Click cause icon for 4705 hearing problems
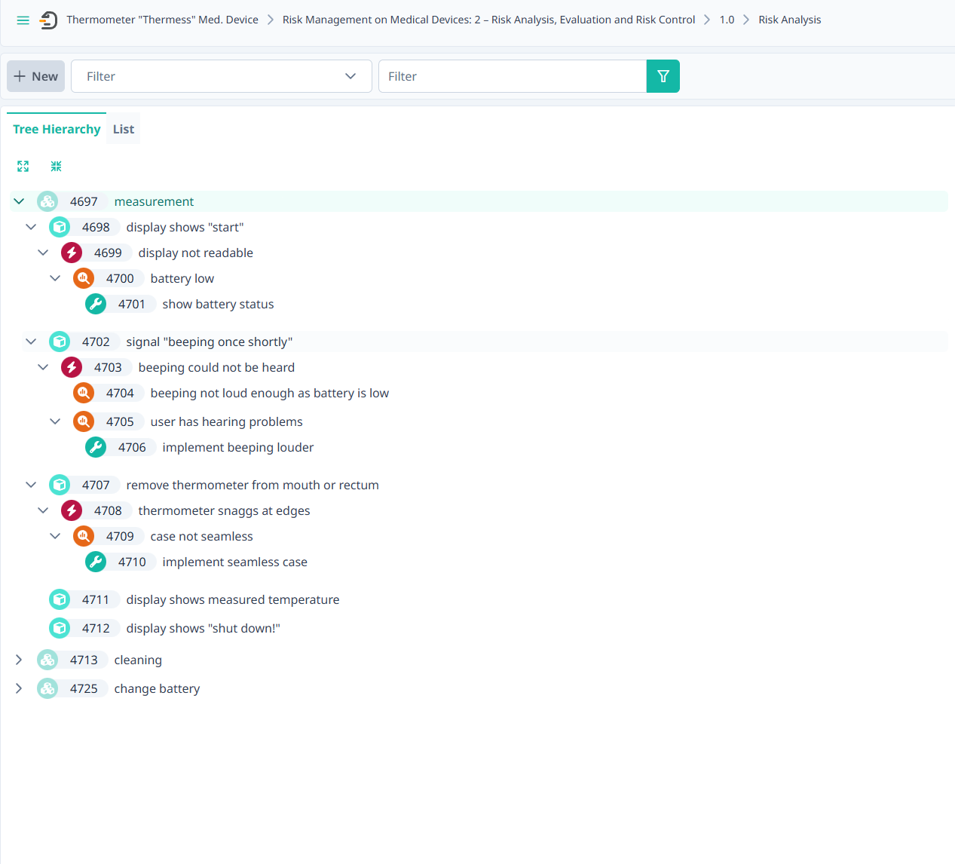This screenshot has width=955, height=864. click(84, 421)
